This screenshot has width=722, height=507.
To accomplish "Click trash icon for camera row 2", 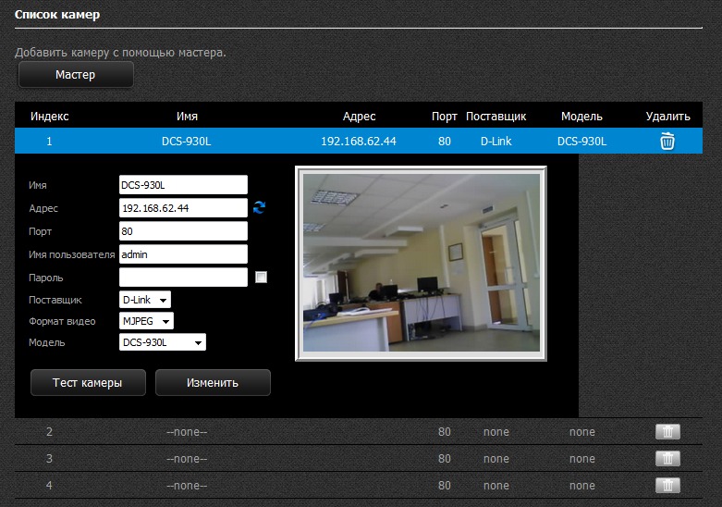I will (667, 432).
